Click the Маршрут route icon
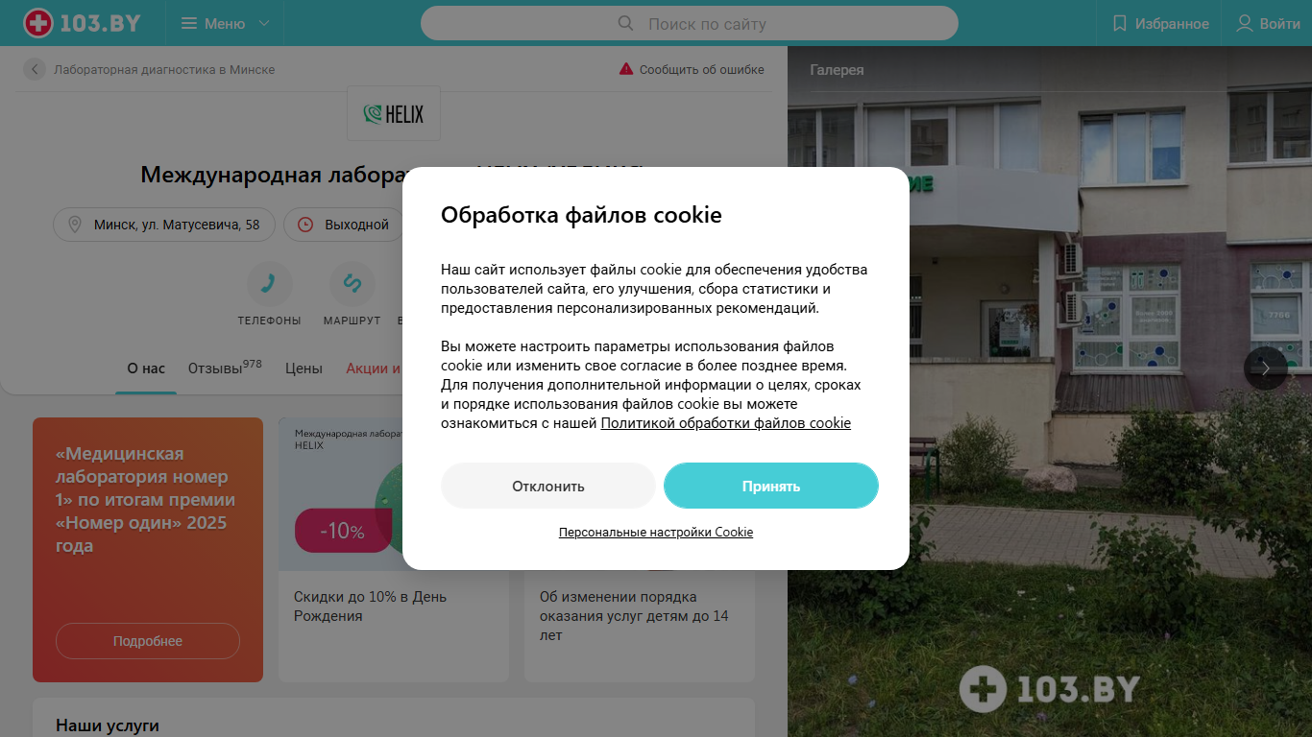Image resolution: width=1312 pixels, height=737 pixels. click(352, 283)
